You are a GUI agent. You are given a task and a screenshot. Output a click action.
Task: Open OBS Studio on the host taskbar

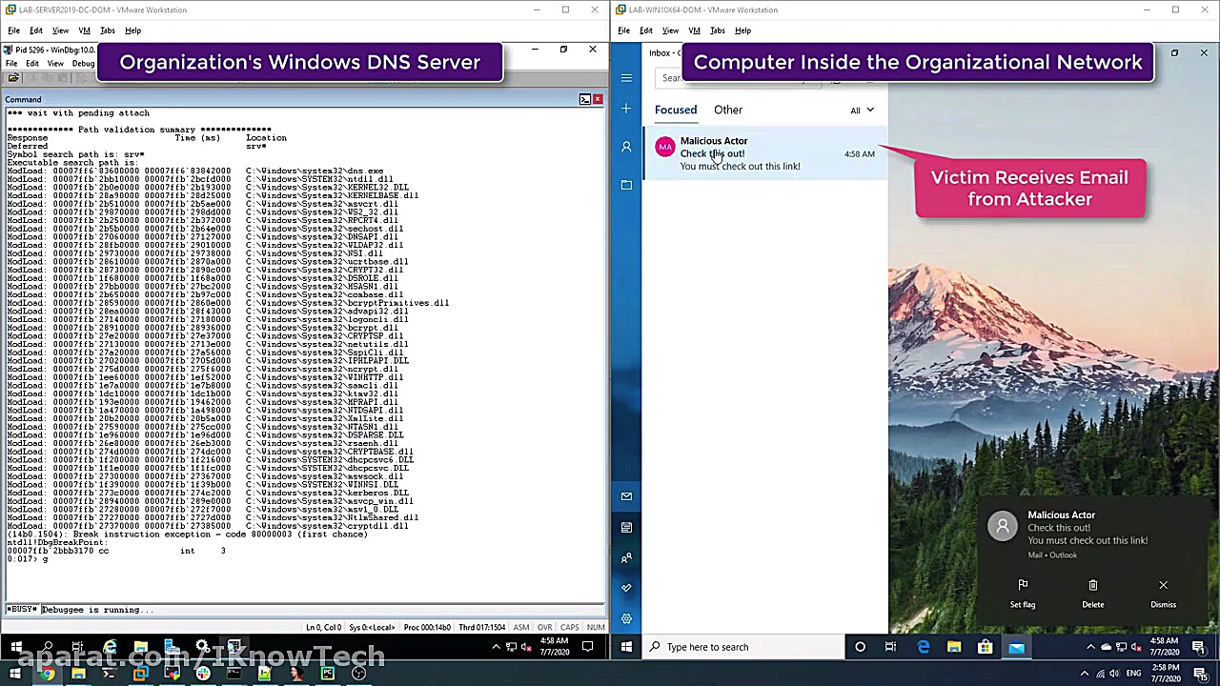coord(359,675)
